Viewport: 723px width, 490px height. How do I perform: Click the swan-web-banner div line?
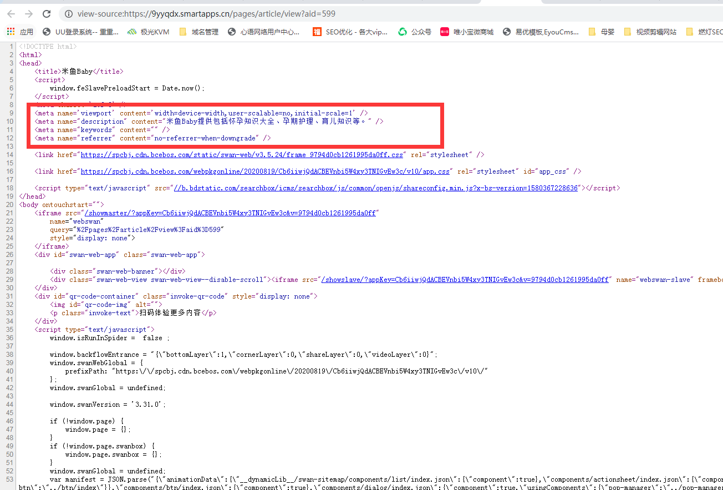pos(118,271)
